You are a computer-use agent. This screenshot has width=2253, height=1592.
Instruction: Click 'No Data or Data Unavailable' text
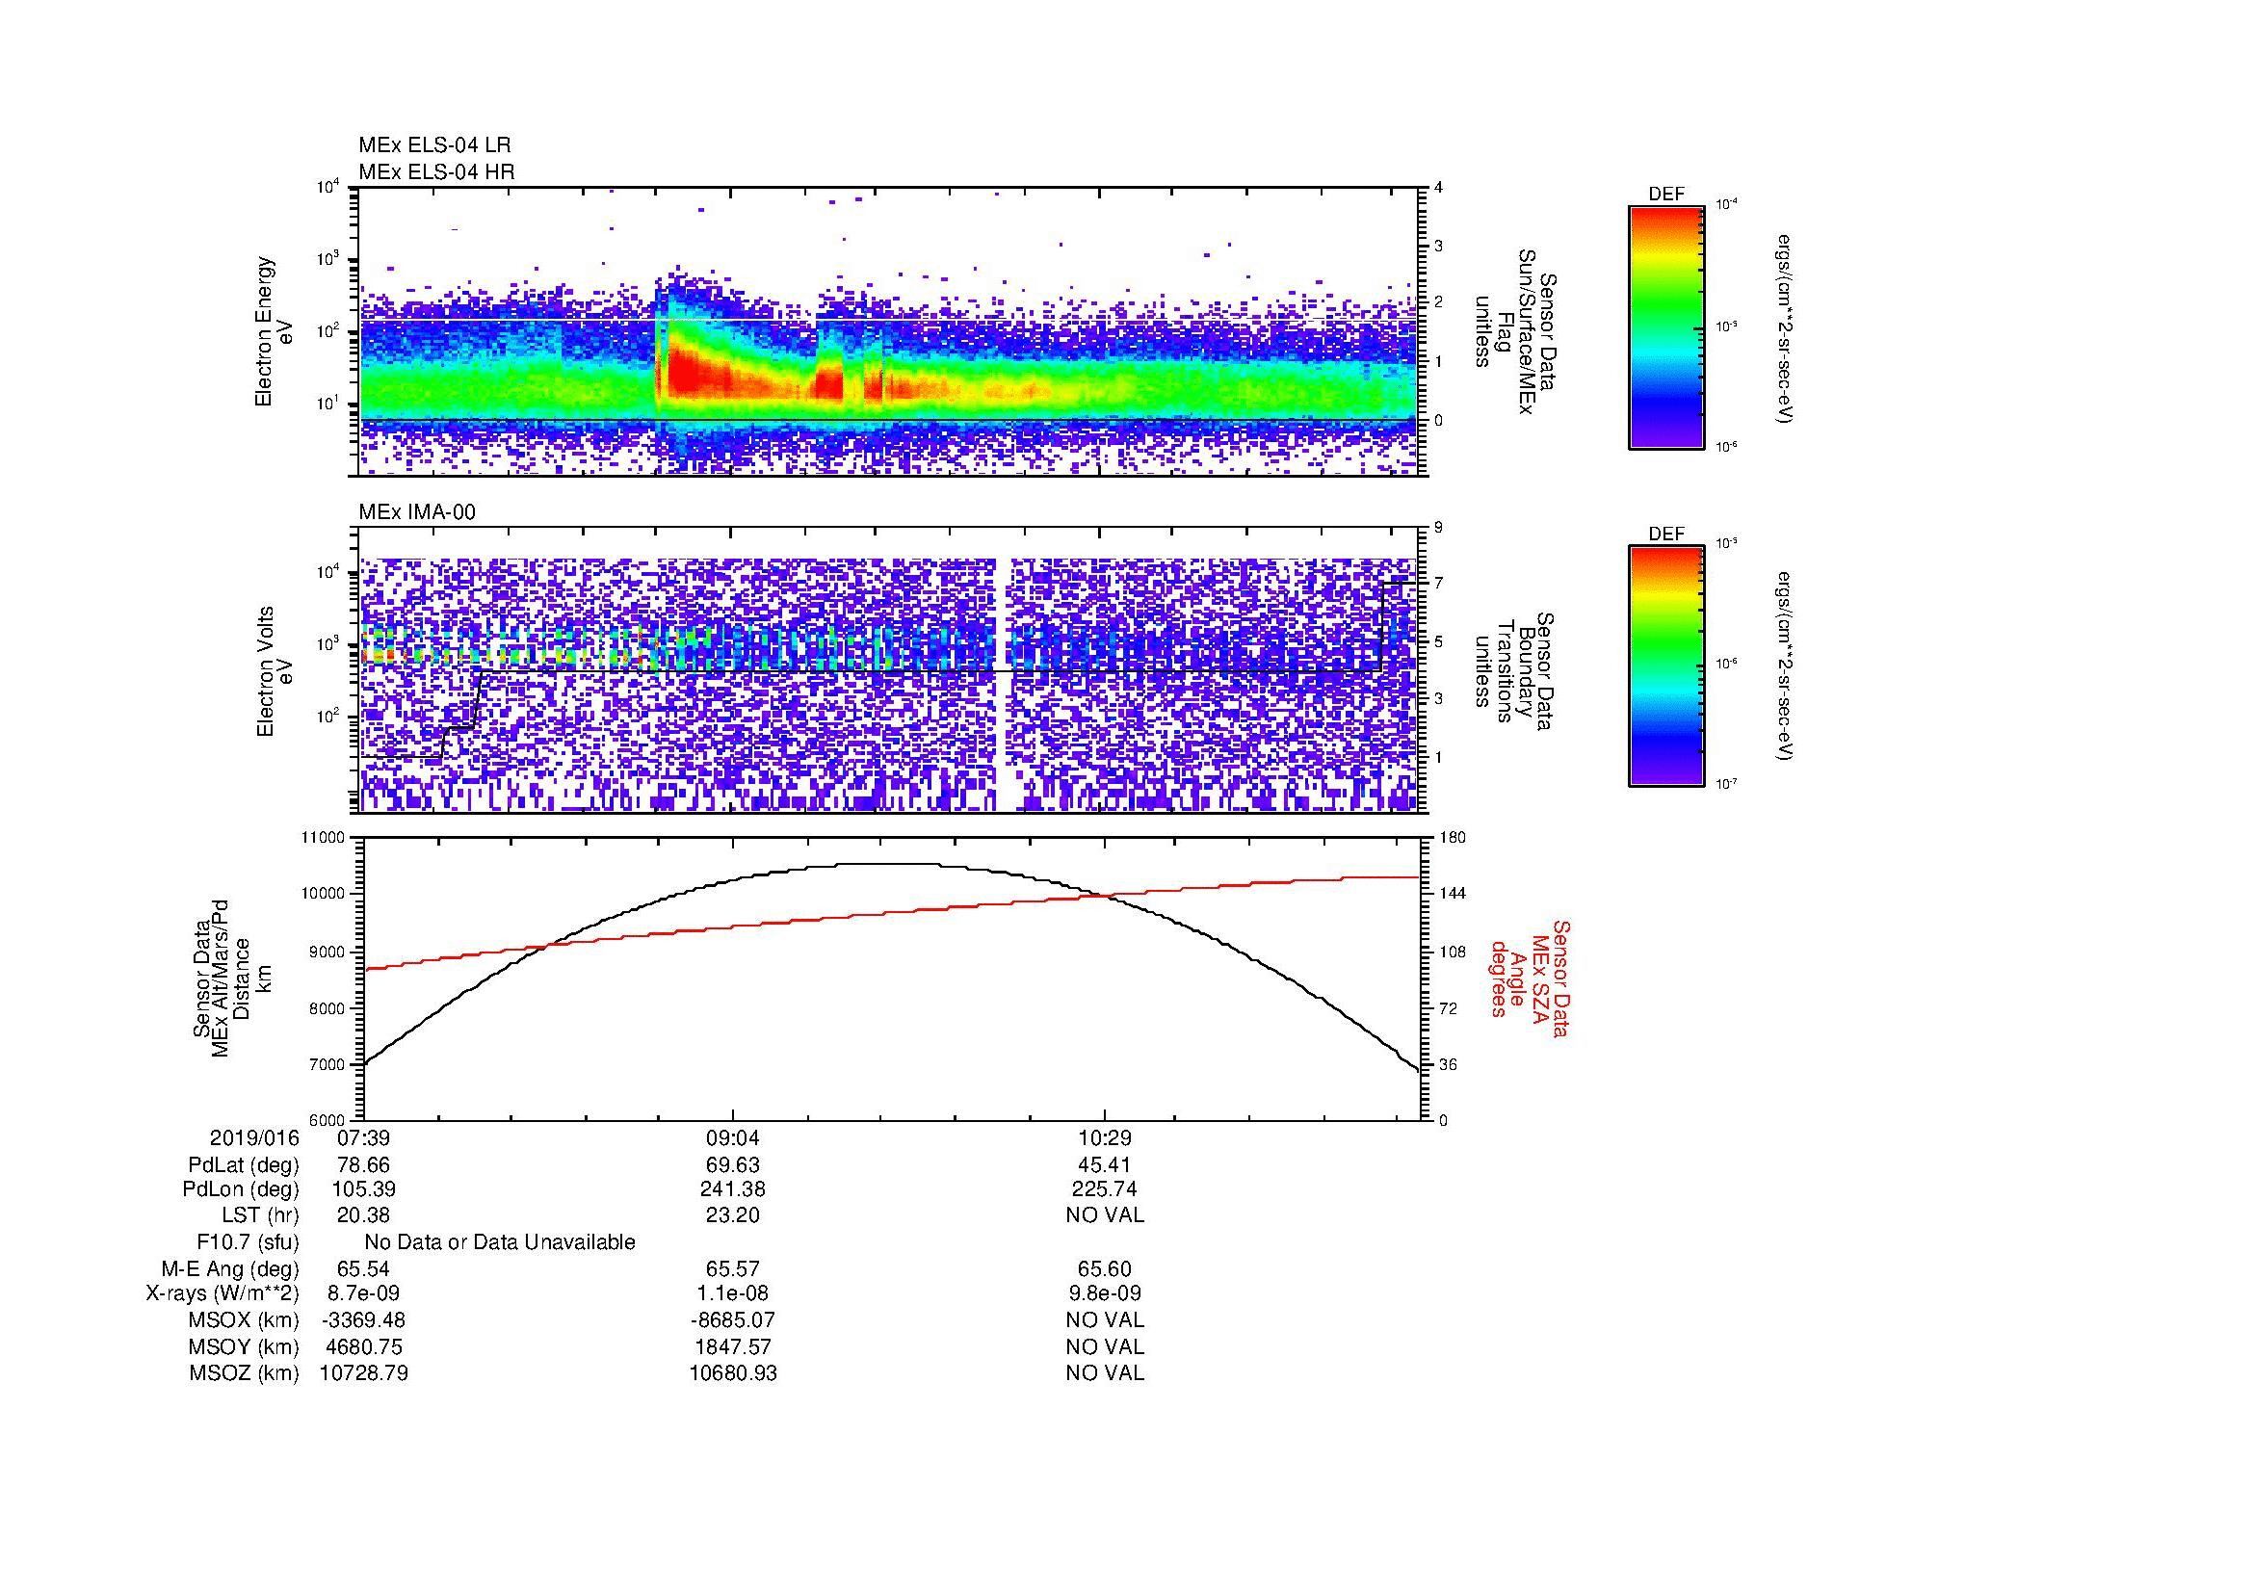click(x=500, y=1241)
